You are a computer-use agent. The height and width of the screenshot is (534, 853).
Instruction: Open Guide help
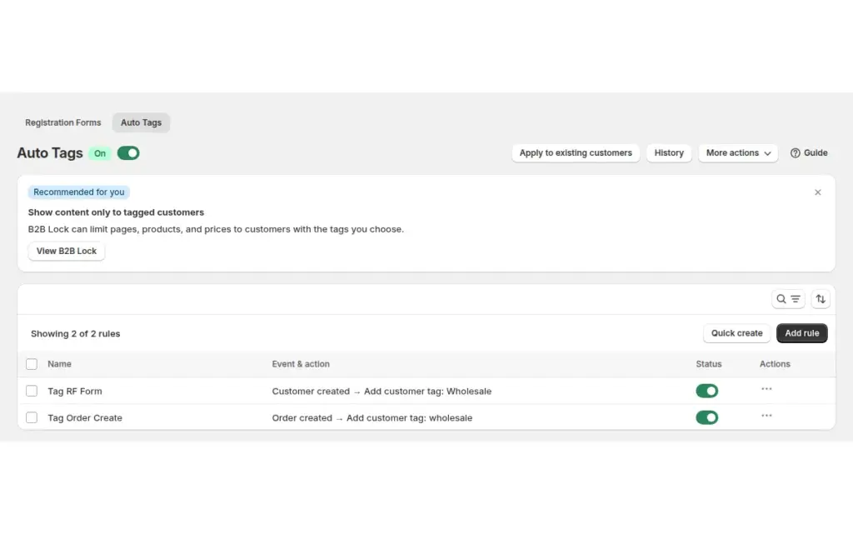(x=809, y=152)
